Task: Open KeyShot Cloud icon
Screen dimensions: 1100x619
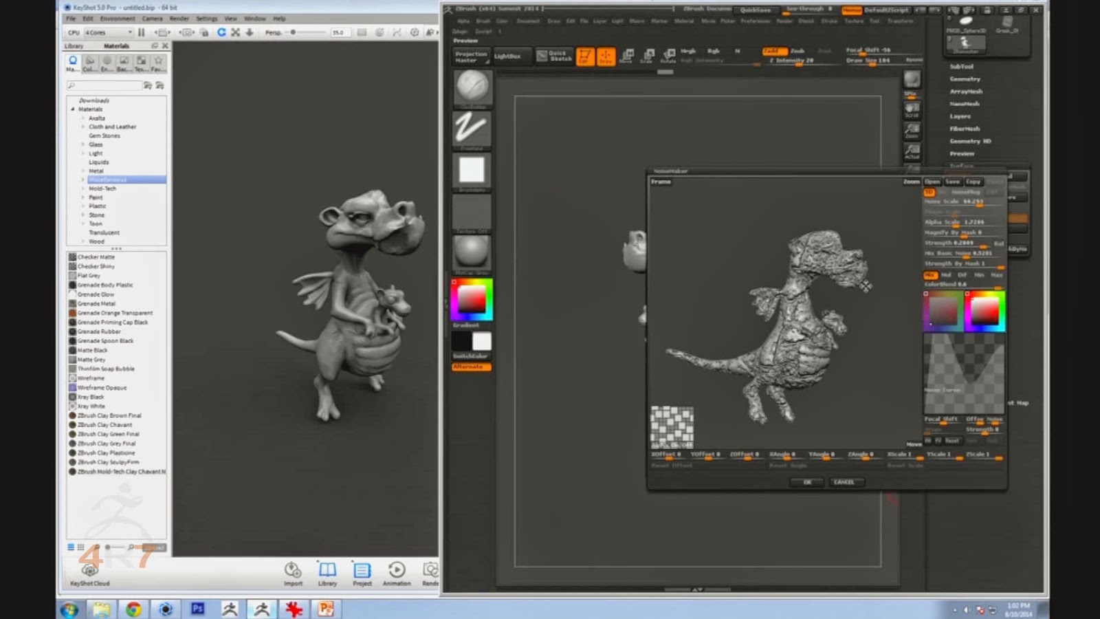Action: (90, 575)
